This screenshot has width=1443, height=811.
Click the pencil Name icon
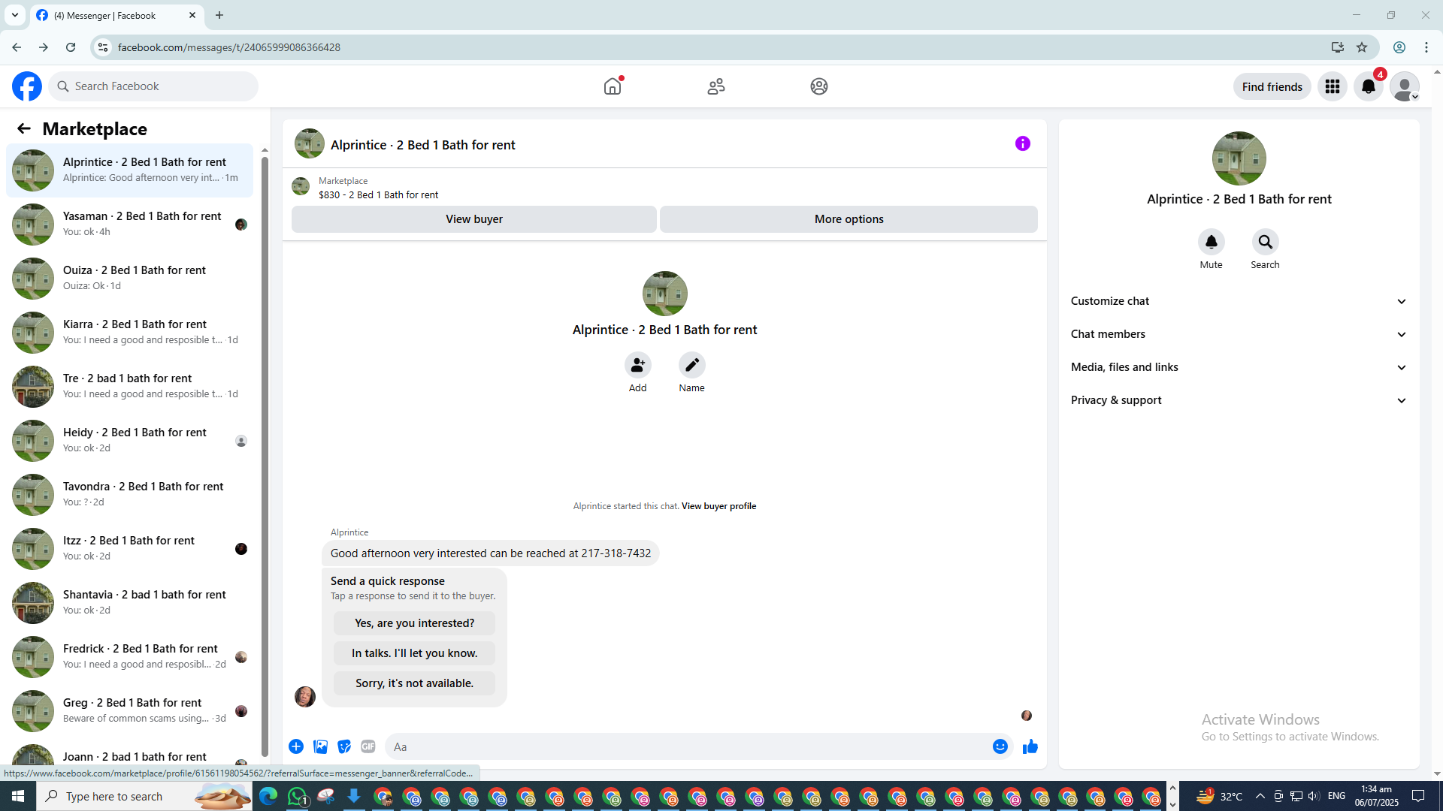coord(691,365)
